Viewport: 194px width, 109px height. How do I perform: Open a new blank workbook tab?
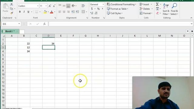pos(22,31)
